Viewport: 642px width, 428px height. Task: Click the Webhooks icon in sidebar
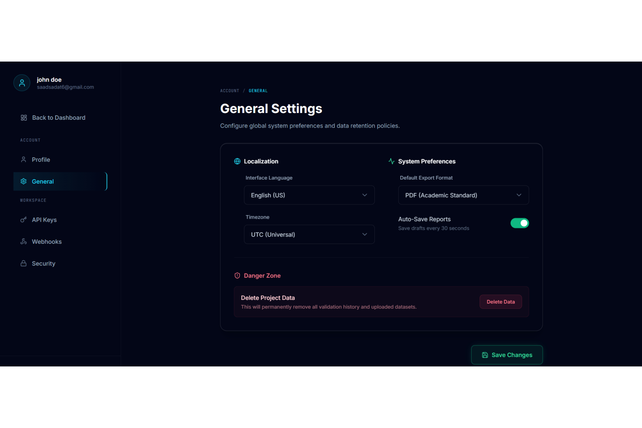tap(23, 241)
